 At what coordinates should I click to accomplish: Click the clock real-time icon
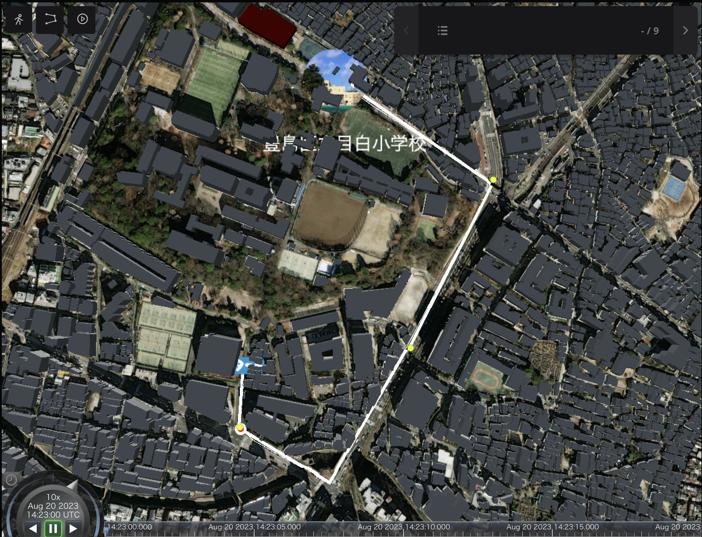(12, 480)
